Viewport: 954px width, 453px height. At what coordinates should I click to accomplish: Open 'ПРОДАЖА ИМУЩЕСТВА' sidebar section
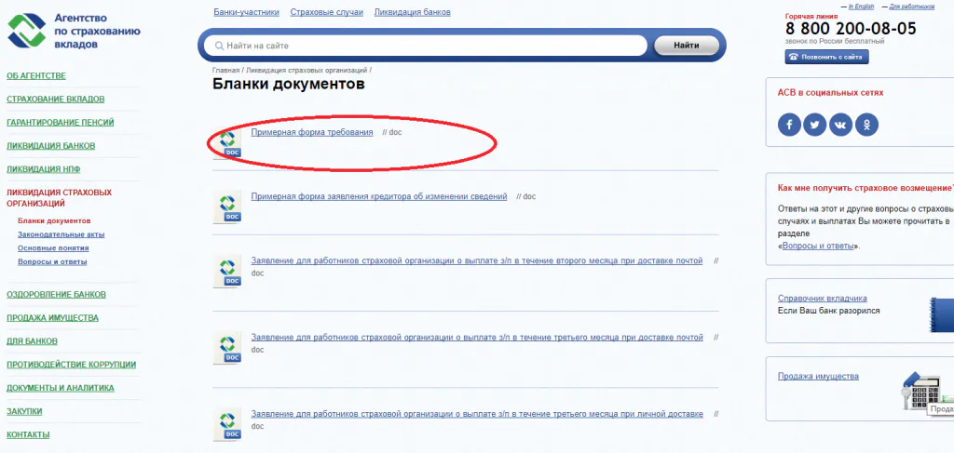point(52,317)
